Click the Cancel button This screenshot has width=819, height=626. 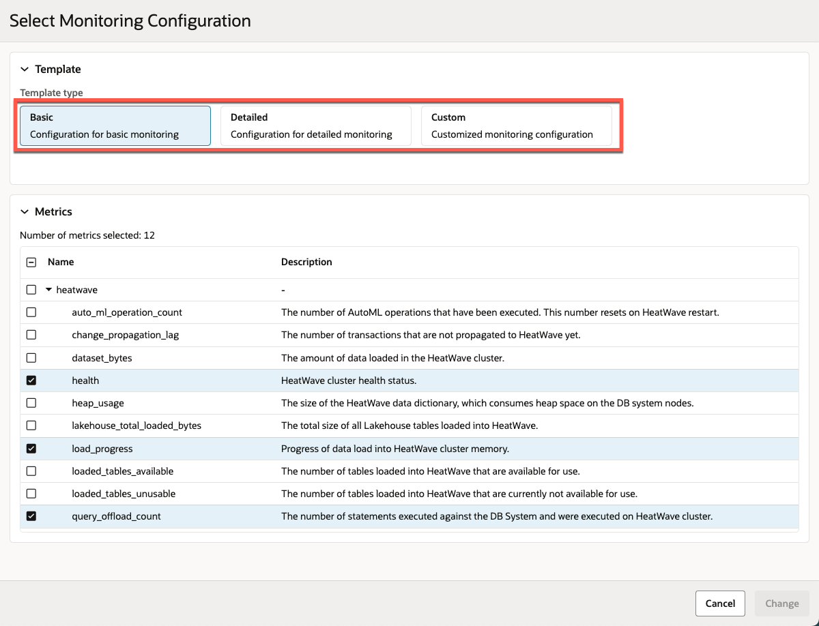click(720, 603)
